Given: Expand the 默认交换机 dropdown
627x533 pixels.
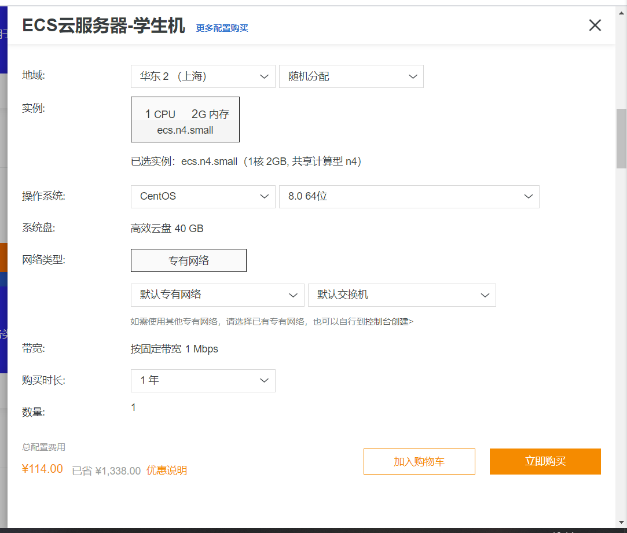Looking at the screenshot, I should tap(402, 295).
